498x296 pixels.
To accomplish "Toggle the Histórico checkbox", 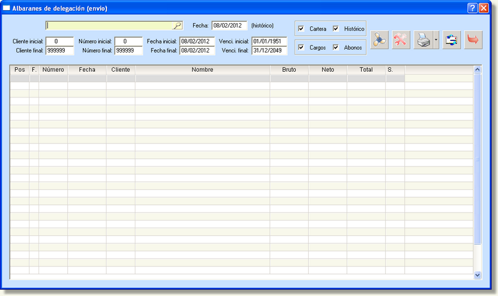I will (x=336, y=29).
